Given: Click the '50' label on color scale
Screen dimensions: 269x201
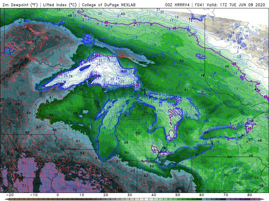Looking at the screenshot, I should point(178,195).
